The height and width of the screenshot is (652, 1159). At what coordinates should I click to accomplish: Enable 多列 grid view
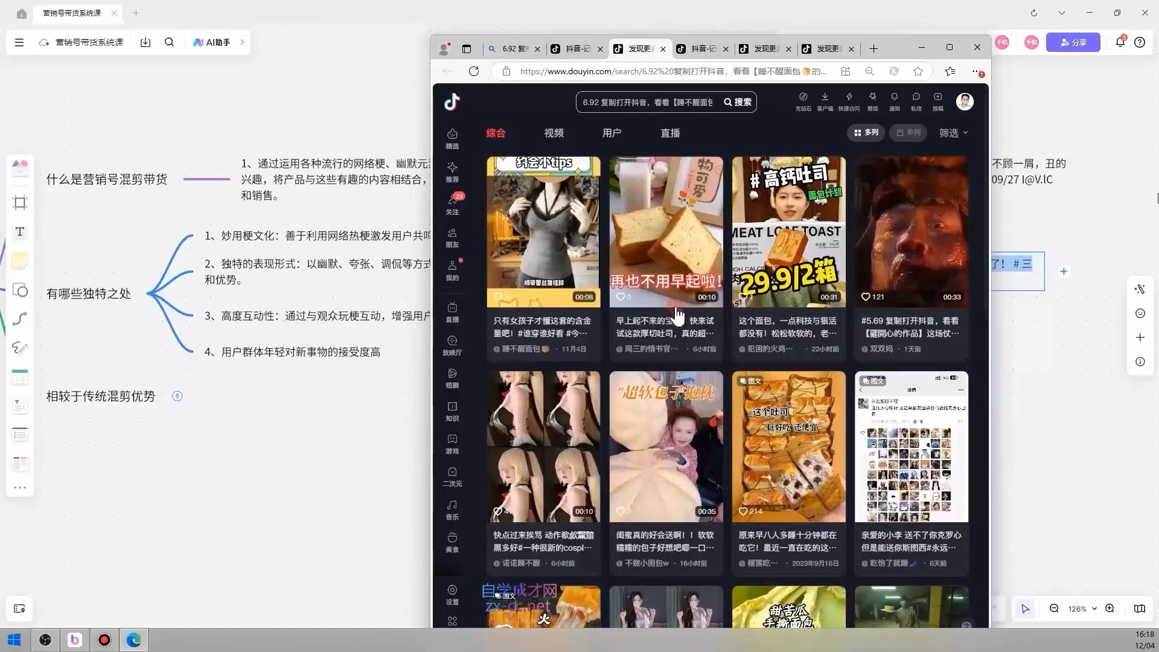tap(866, 132)
